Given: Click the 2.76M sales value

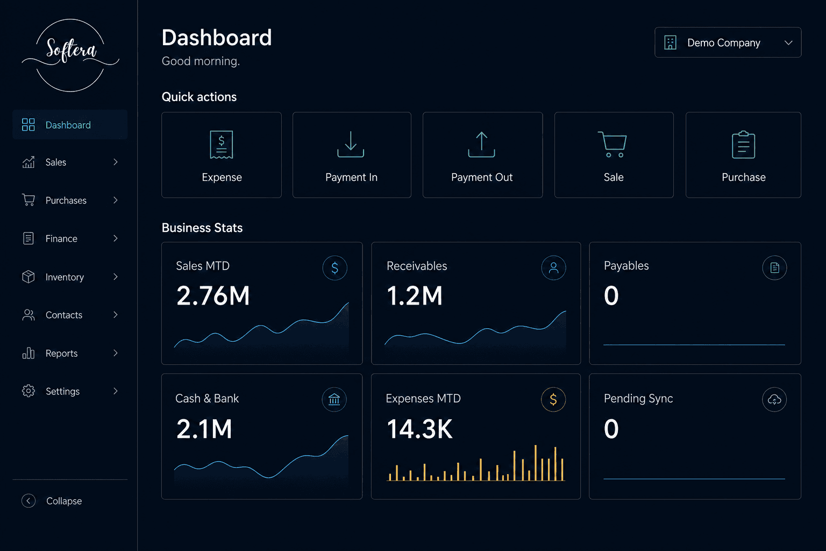Looking at the screenshot, I should 213,296.
